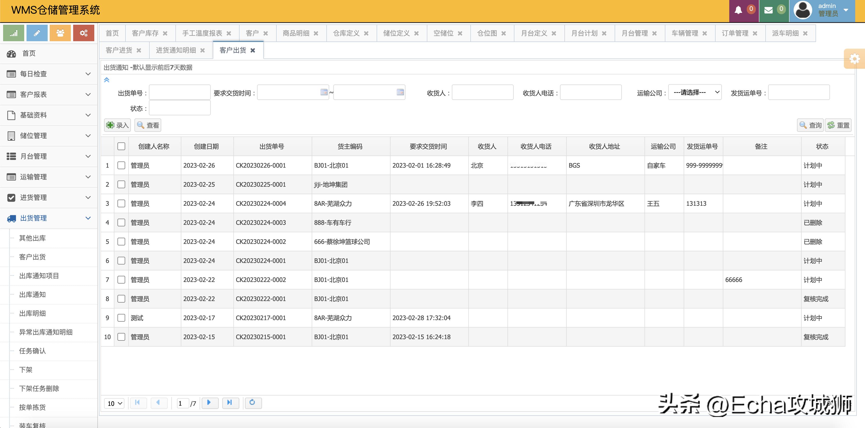Open the orange users management icon
This screenshot has height=428, width=865.
[60, 33]
